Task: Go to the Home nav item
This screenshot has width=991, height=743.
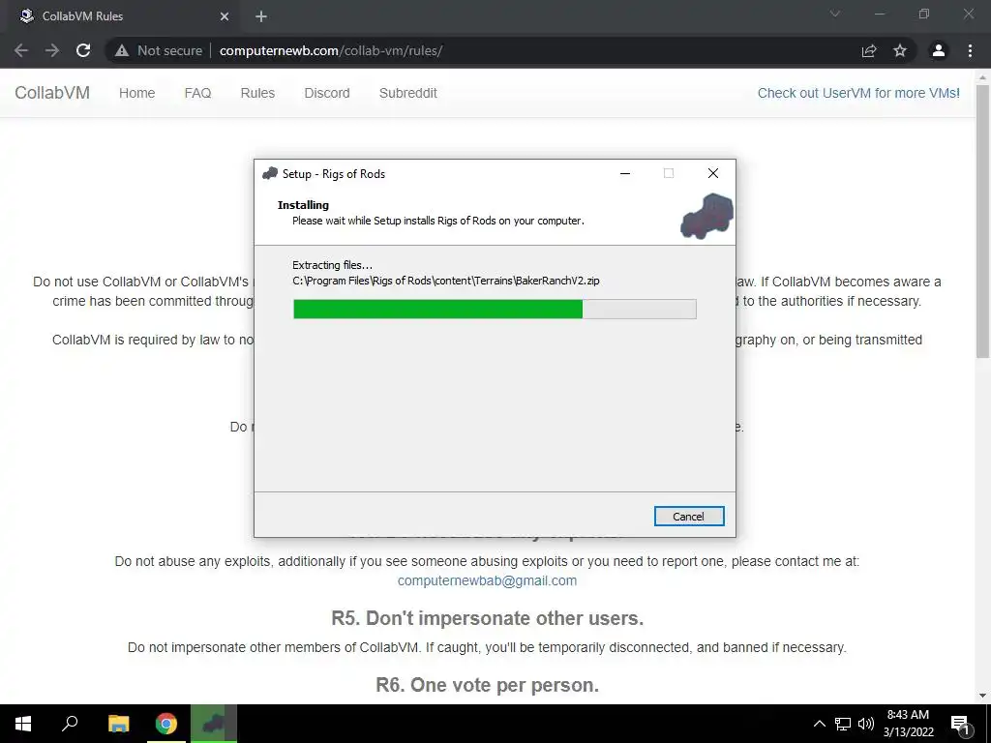Action: pos(136,93)
